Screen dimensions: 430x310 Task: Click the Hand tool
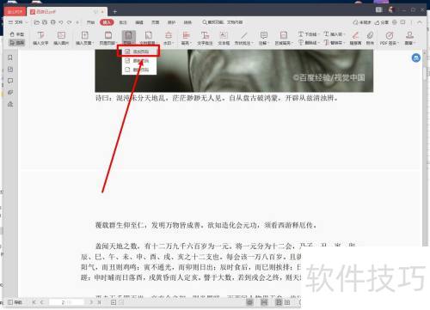coord(17,34)
